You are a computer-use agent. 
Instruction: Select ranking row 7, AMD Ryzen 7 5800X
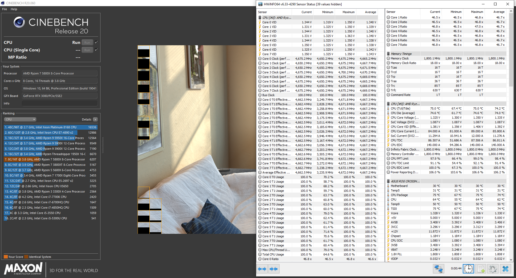click(51, 159)
